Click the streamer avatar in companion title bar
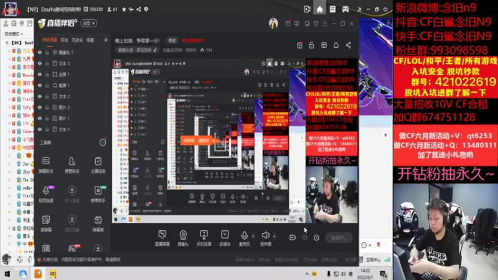This screenshot has height=280, width=498. [x=273, y=24]
